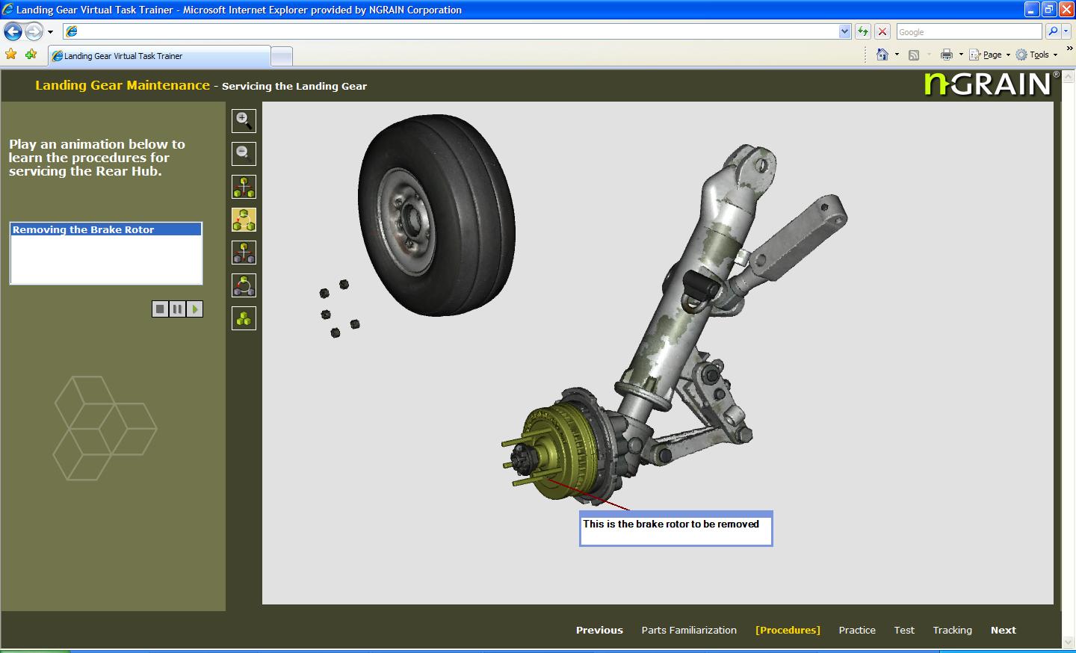Click the restore window button

tap(1049, 10)
